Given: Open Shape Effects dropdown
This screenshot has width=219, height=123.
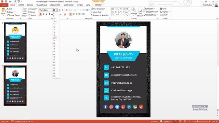Looking at the screenshot, I should point(151,15).
